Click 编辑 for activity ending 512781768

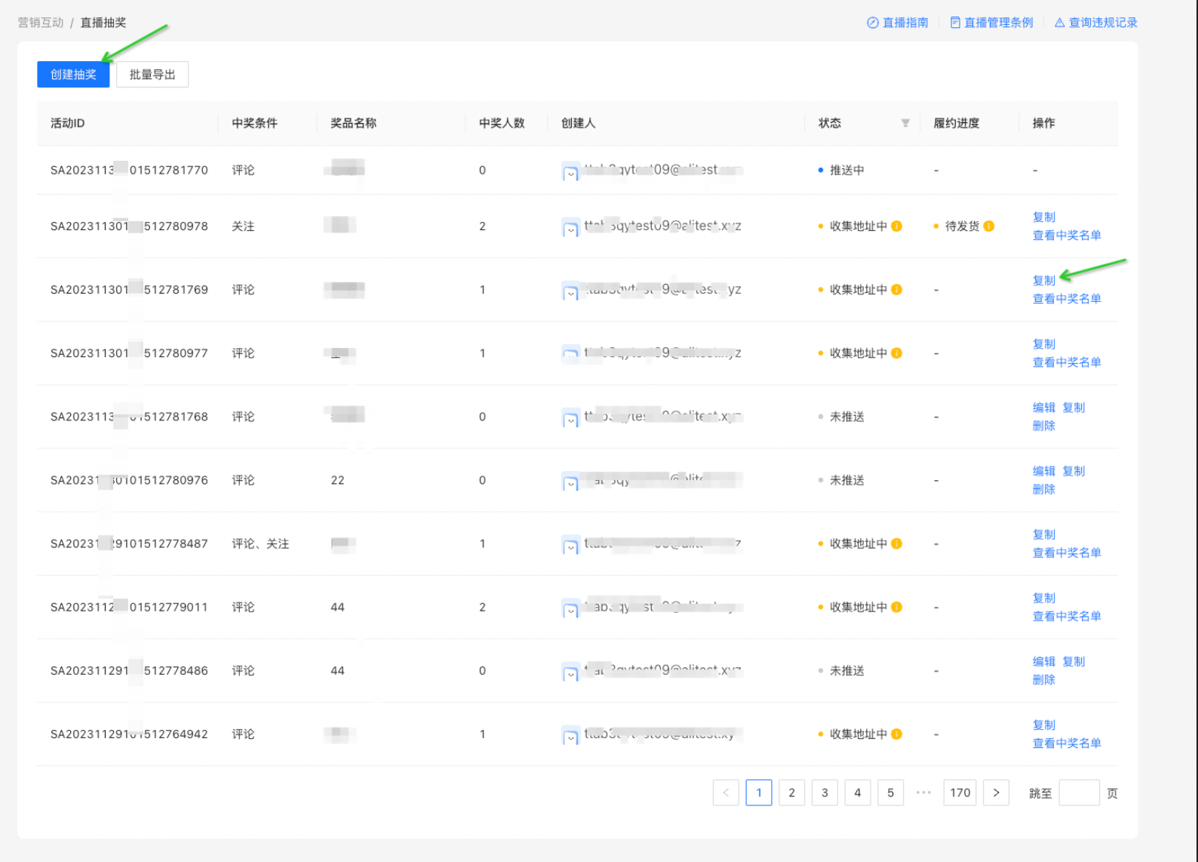1044,408
